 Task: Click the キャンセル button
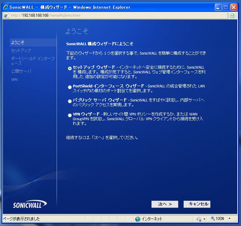pyautogui.click(x=197, y=204)
